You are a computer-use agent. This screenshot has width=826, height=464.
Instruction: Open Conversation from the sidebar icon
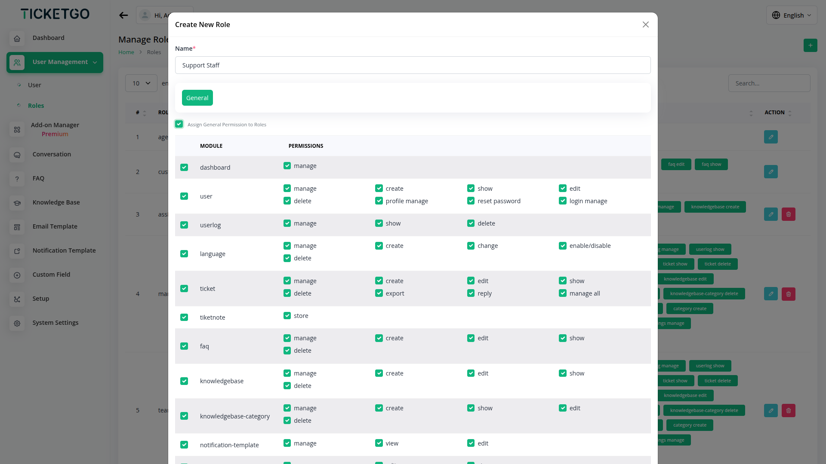pos(17,155)
